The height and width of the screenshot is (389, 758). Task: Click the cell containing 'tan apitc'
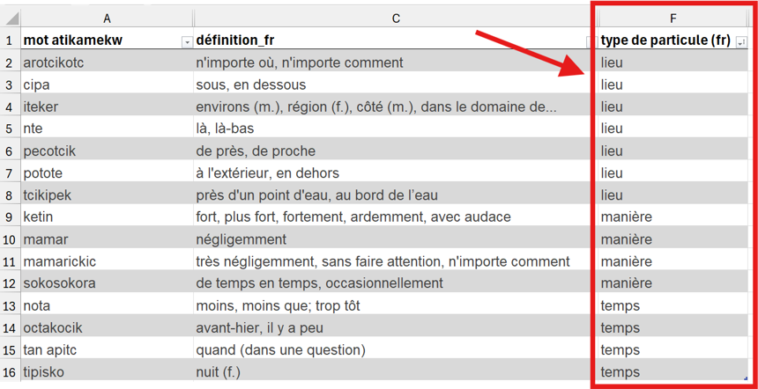[107, 350]
